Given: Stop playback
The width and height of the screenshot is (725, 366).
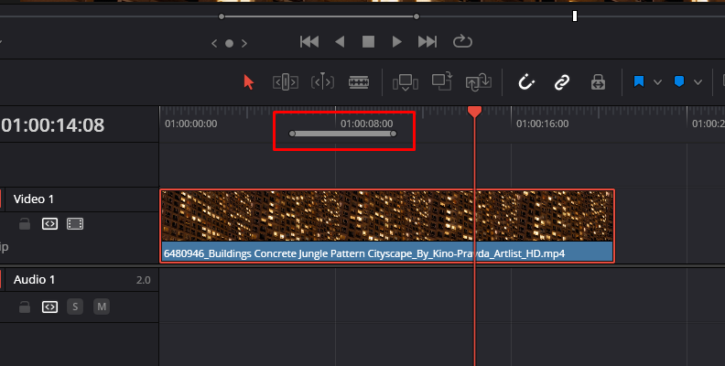Looking at the screenshot, I should (369, 42).
